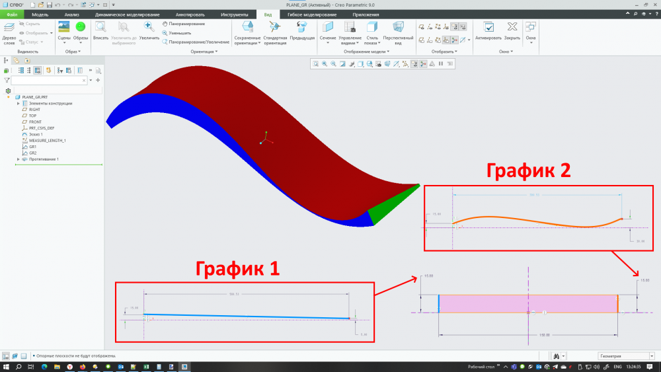
Task: Click the Увеличить zoom in tool
Action: [149, 32]
